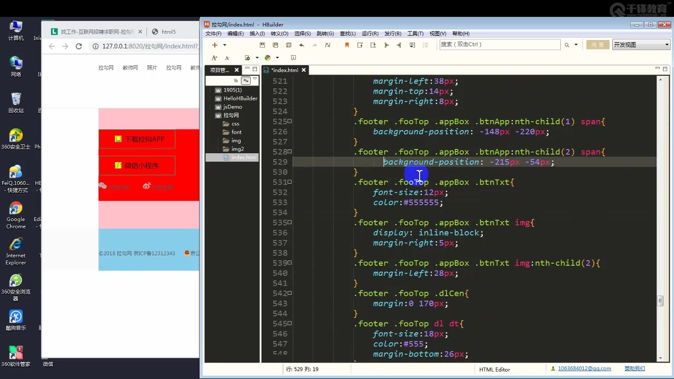Image resolution: width=674 pixels, height=379 pixels.
Task: Open the 编辑(E) menu
Action: (235, 34)
